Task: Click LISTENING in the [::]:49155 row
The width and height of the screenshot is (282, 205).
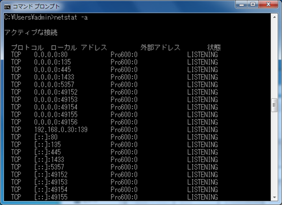Action: tap(202, 197)
